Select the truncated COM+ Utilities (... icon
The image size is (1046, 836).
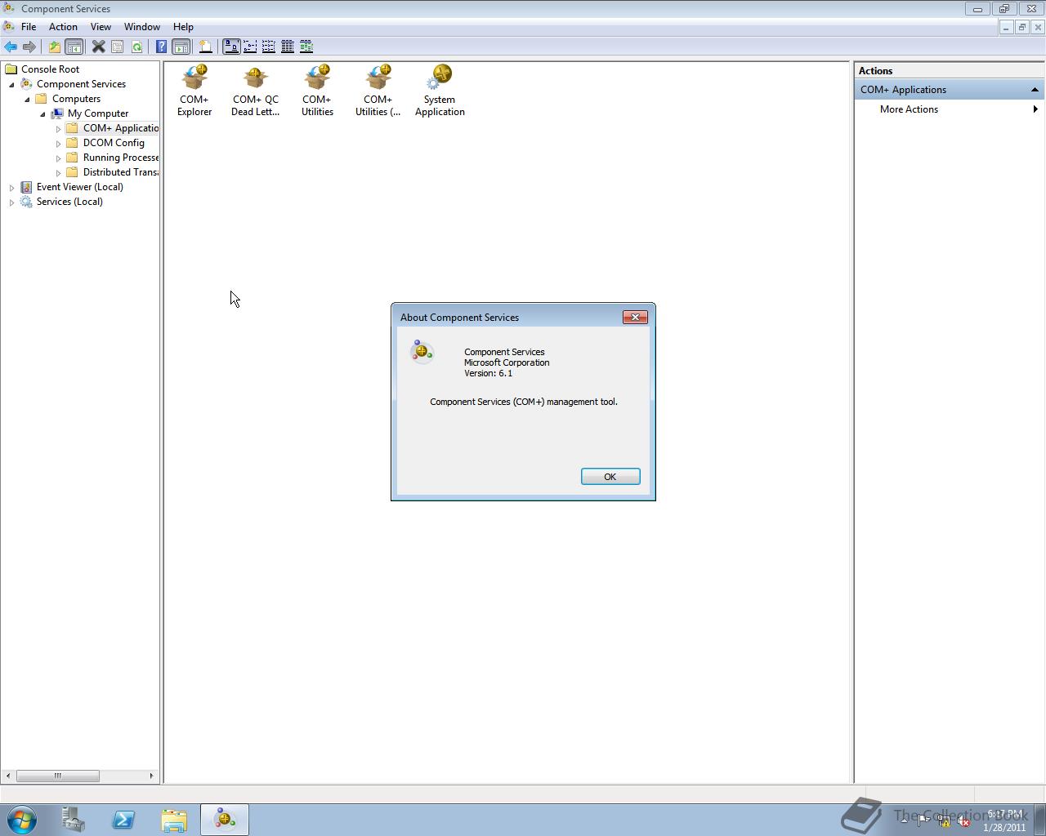point(378,91)
